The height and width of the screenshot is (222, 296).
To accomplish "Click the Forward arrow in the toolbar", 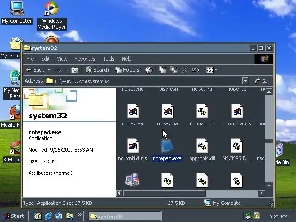I will pos(58,70).
